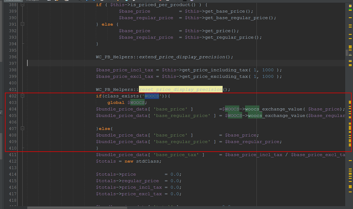353x209 pixels.
Task: Click $totals->regular_price on line 415
Action: pyautogui.click(x=127, y=181)
